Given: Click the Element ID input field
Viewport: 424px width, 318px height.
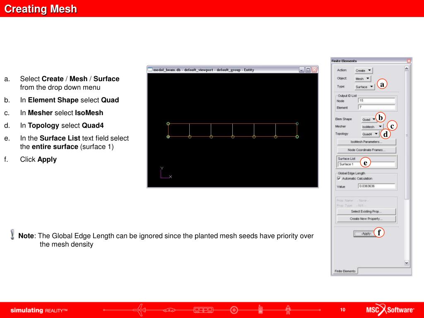Looking at the screenshot, I should point(376,107).
